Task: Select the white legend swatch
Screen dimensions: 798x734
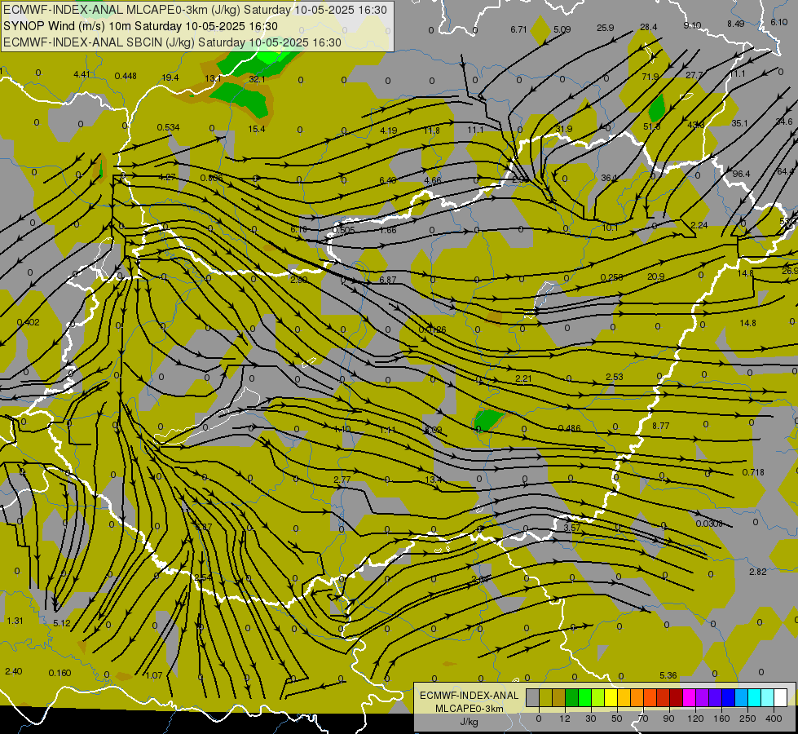Action: pyautogui.click(x=781, y=697)
